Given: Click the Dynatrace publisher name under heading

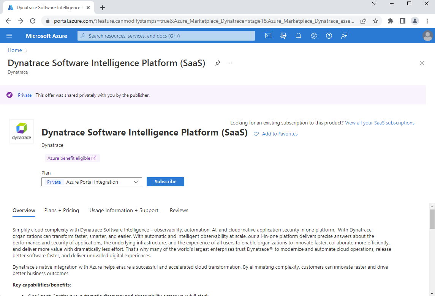Looking at the screenshot, I should pos(52,145).
